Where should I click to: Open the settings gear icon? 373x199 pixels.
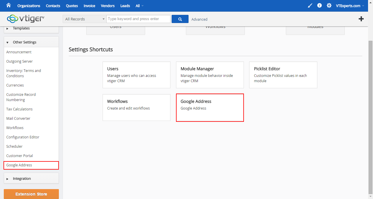tap(329, 6)
